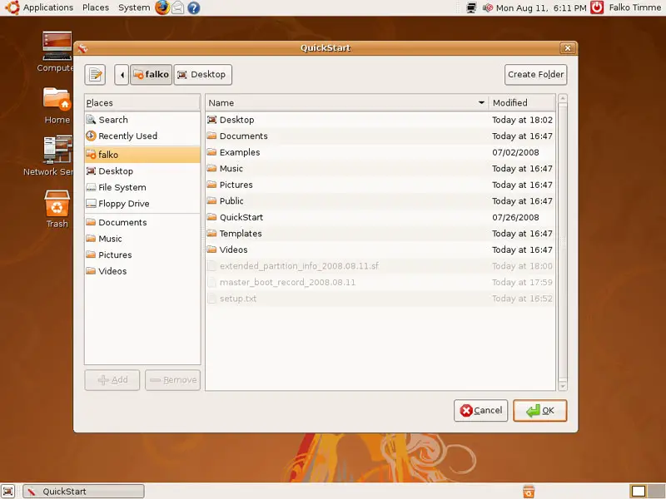Open the System menu
This screenshot has height=499, width=666.
(x=134, y=7)
